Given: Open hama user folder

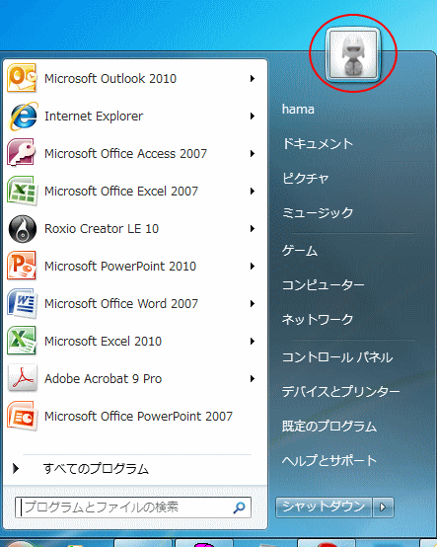Looking at the screenshot, I should [298, 110].
